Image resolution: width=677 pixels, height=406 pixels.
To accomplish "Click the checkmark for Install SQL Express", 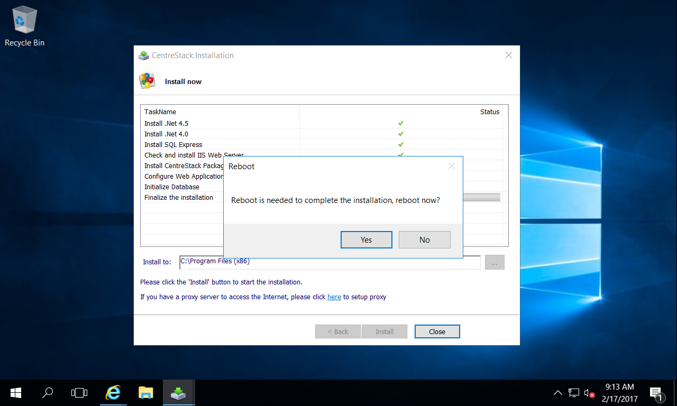I will [401, 144].
